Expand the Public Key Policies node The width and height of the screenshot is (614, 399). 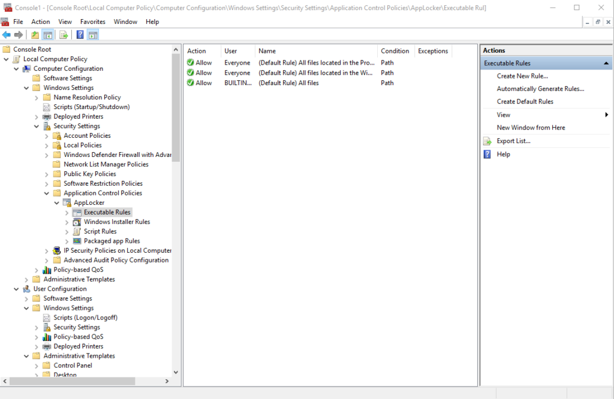click(47, 174)
